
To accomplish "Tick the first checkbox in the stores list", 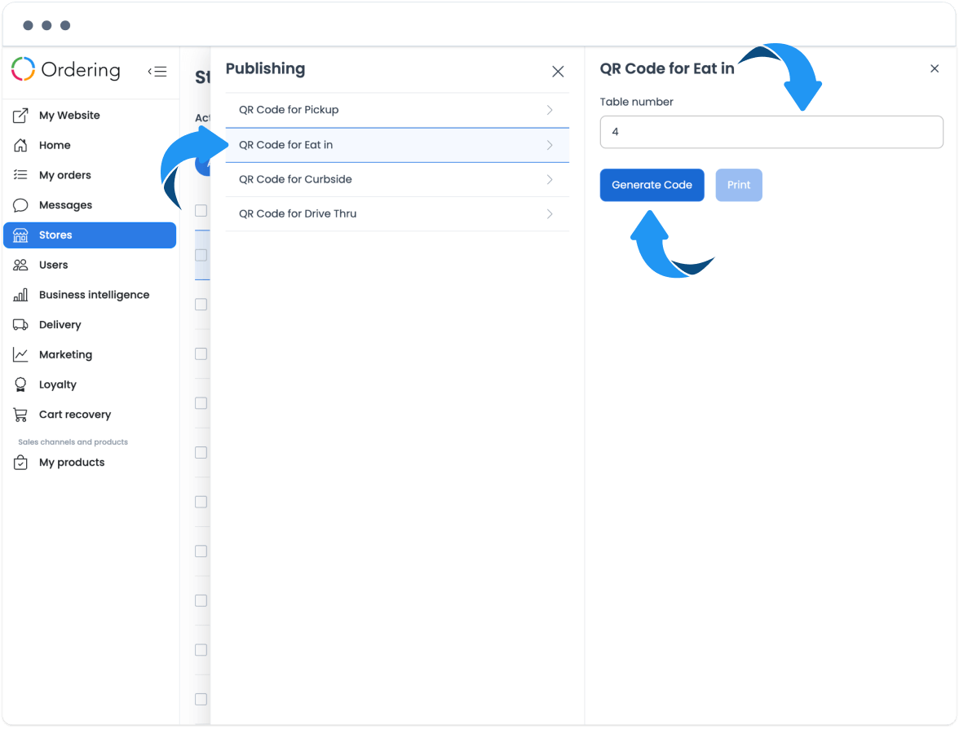I will click(201, 211).
